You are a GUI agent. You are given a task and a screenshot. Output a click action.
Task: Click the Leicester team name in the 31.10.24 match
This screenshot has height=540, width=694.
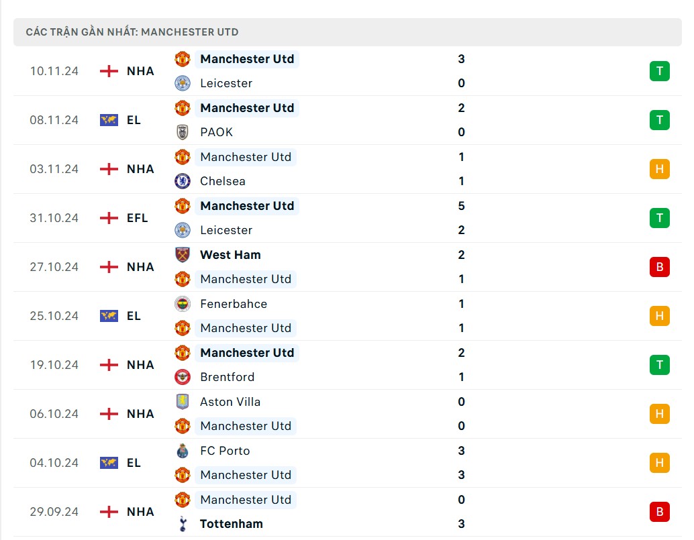(226, 230)
